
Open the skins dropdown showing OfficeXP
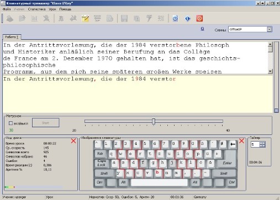tap(250, 29)
